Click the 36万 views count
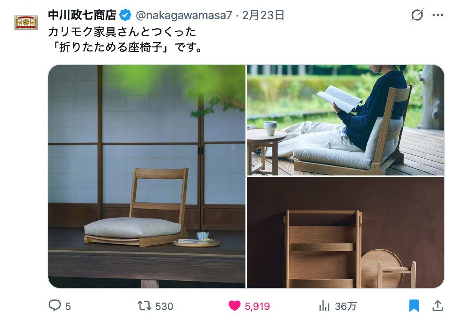 346,306
